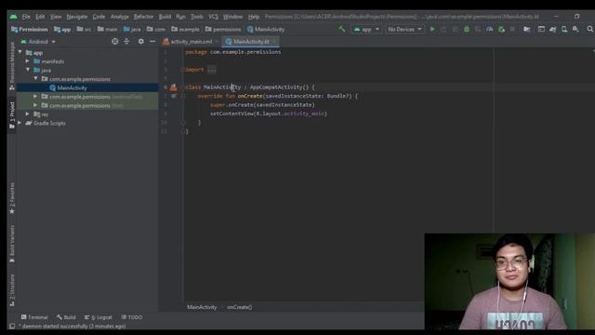This screenshot has height=335, width=595.
Task: Open the Structure side tab
Action: click(12, 290)
